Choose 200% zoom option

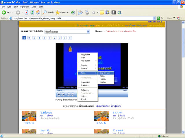click(103, 82)
